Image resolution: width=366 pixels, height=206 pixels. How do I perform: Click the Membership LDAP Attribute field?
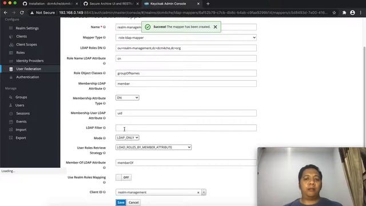pyautogui.click(x=186, y=84)
